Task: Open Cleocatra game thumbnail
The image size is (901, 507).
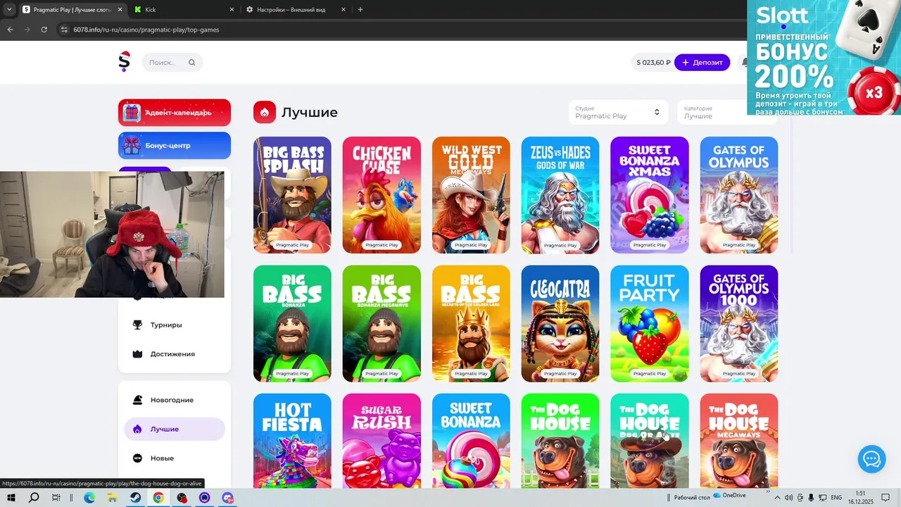Action: coord(560,324)
